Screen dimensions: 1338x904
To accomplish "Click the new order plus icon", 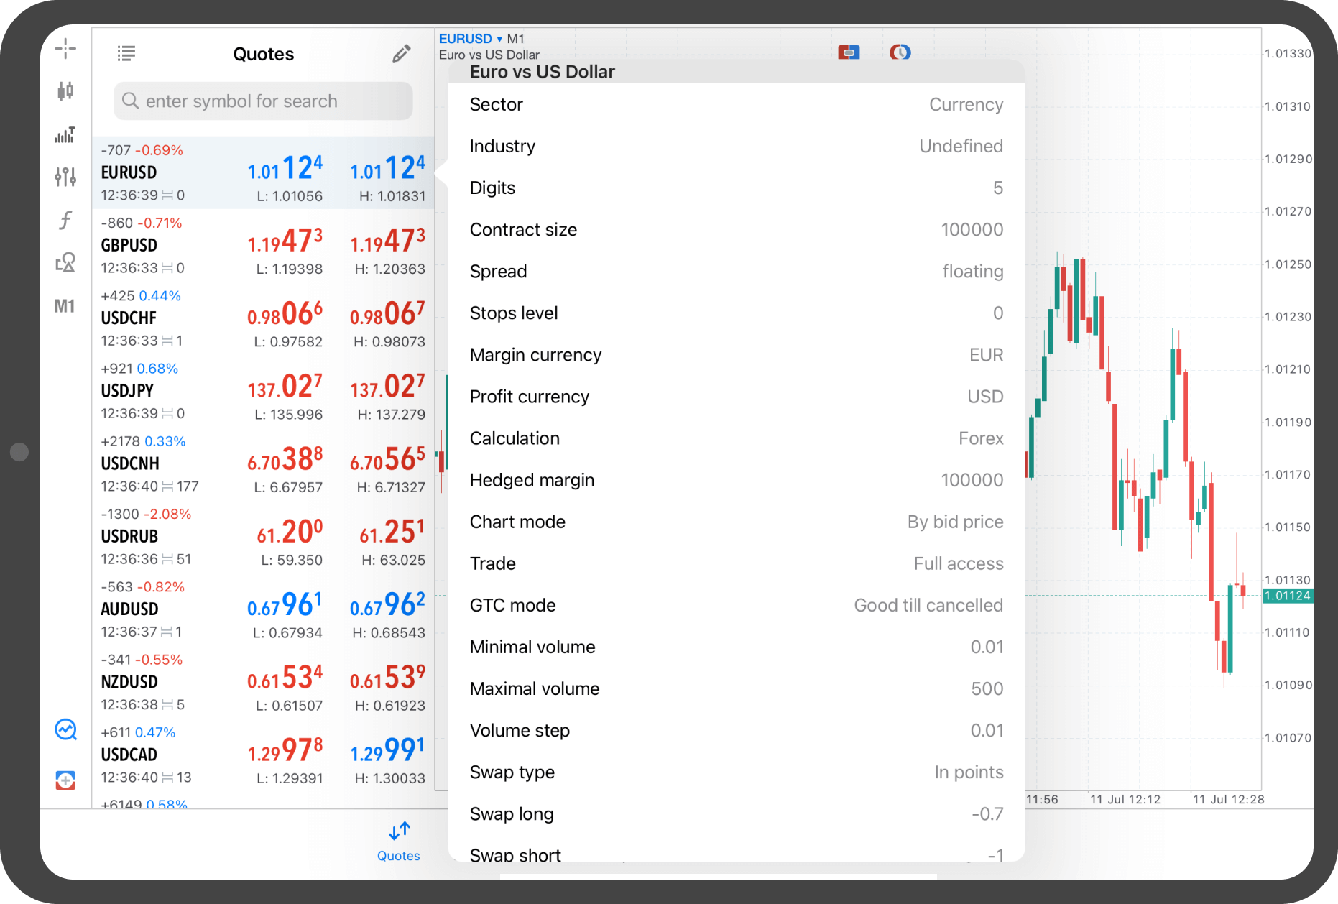I will [66, 780].
